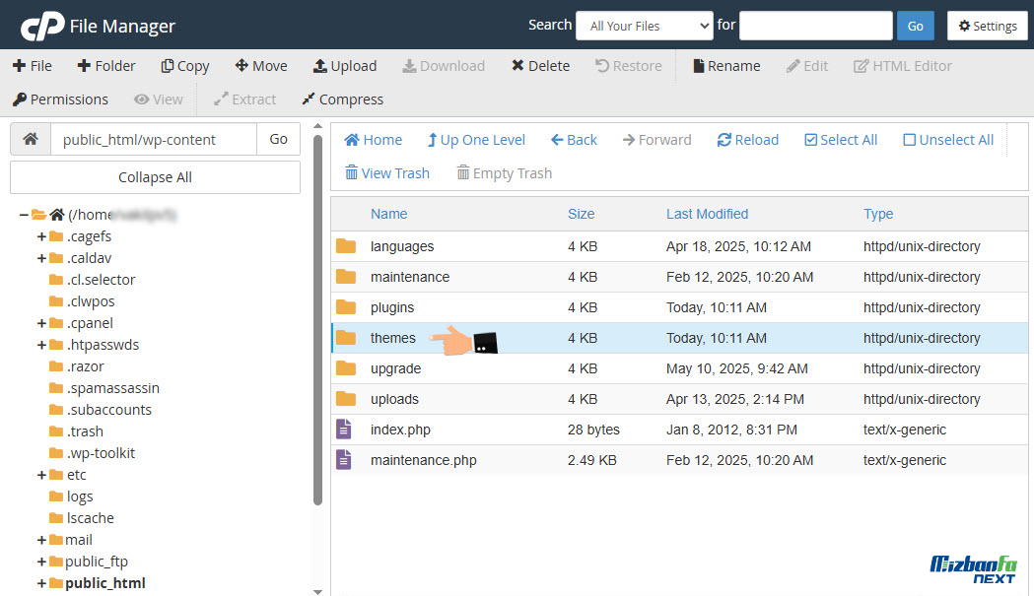Open the HTML Editor

(903, 66)
